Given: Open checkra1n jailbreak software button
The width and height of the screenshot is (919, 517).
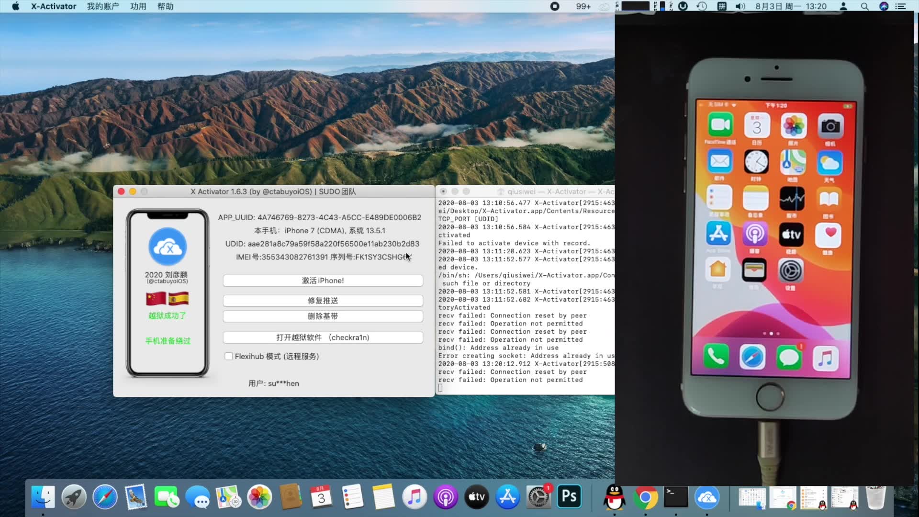Looking at the screenshot, I should tap(323, 337).
